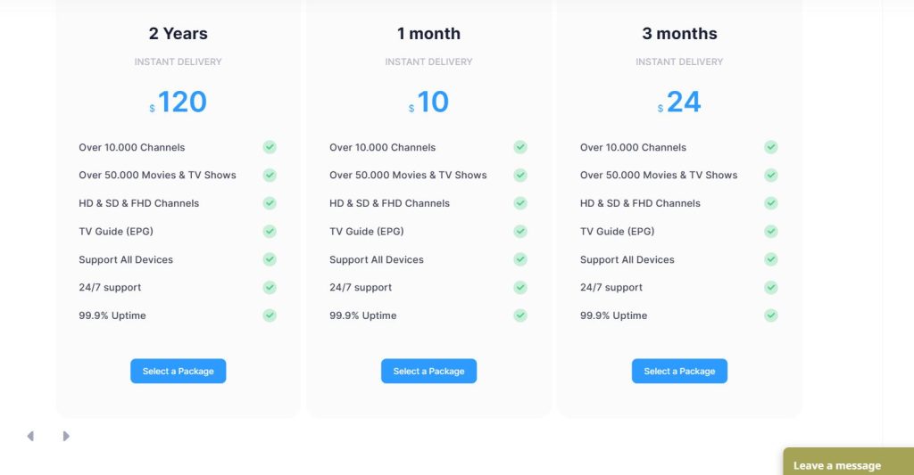Click 99.9% Uptime checkmark in 3 months plan
The image size is (914, 475).
pyautogui.click(x=771, y=315)
